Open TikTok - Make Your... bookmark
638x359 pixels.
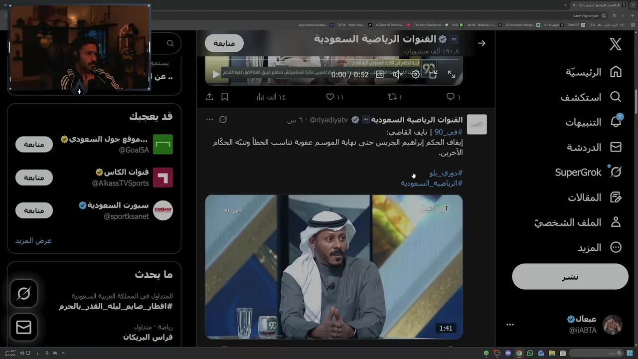(x=354, y=24)
